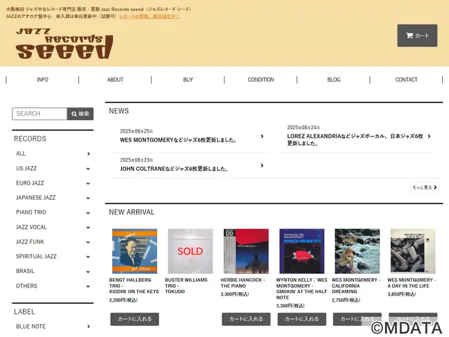This screenshot has height=337, width=449.
Task: Open the WES MONTGOMERY news entry from 08/25
Action: (x=178, y=140)
